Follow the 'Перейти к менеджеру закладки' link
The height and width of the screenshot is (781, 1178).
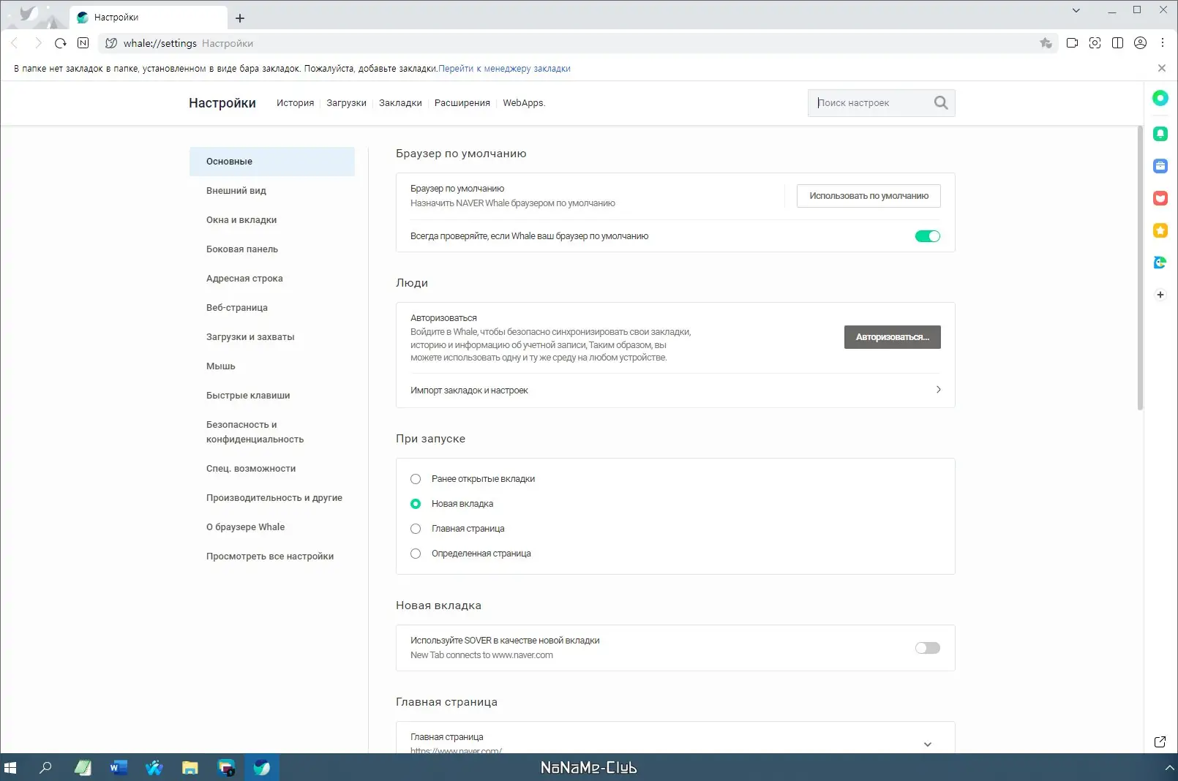click(x=504, y=68)
